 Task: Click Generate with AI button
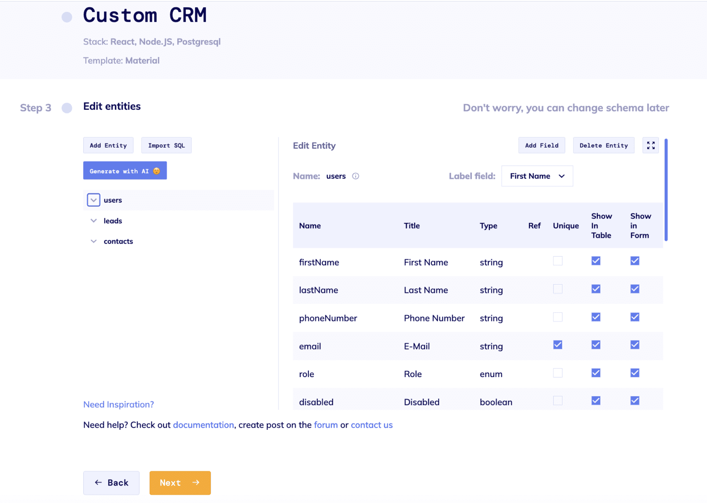(x=125, y=171)
